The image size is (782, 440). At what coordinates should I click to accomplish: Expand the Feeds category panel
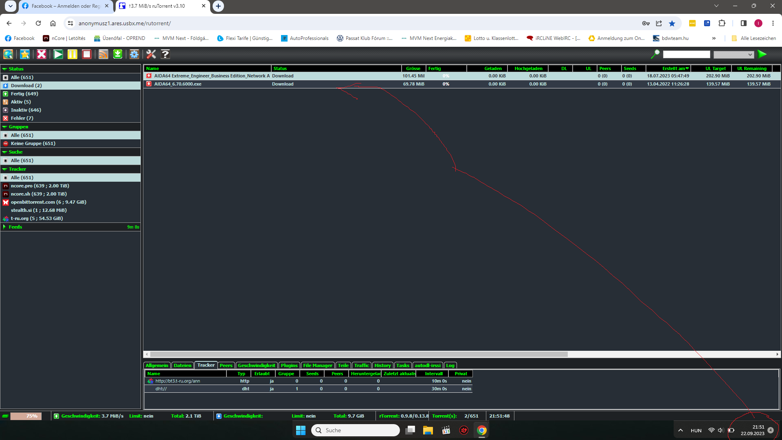tap(70, 227)
